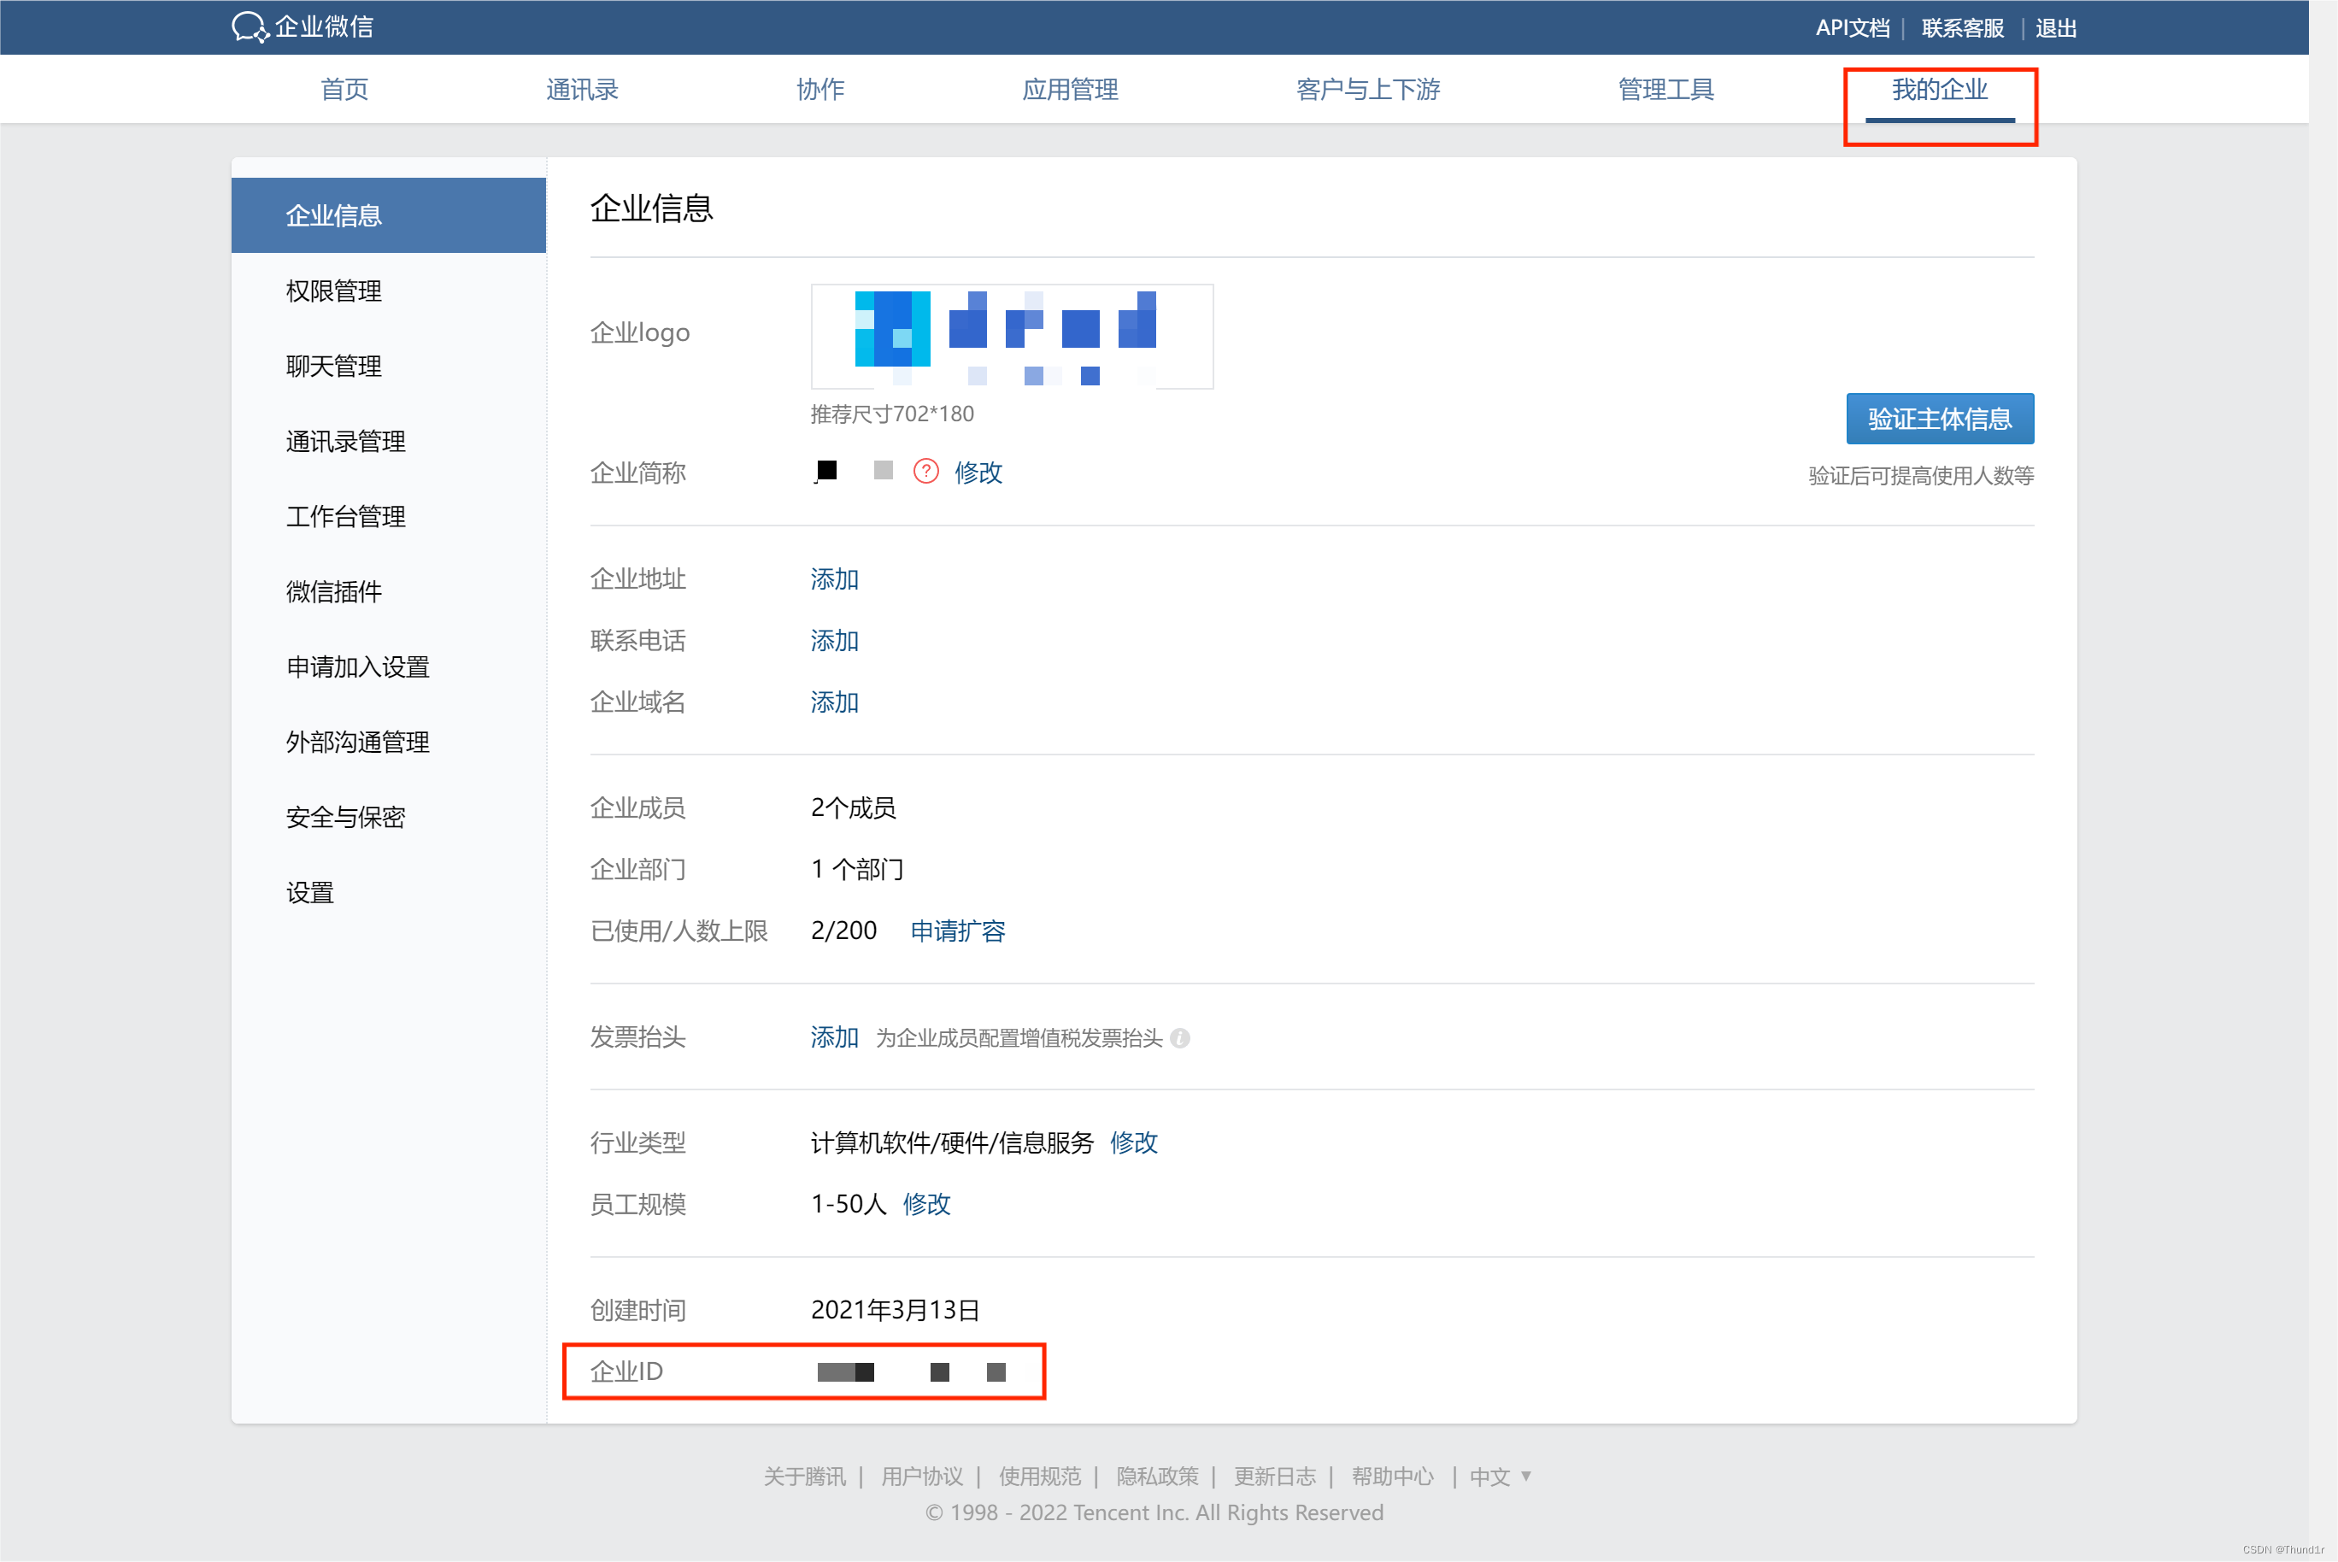Open 管理工具 tab
Image resolution: width=2338 pixels, height=1562 pixels.
[x=1666, y=90]
